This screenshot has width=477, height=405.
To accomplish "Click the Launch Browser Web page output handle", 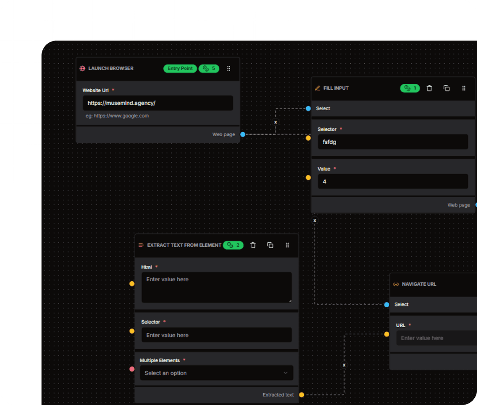I will pyautogui.click(x=242, y=134).
